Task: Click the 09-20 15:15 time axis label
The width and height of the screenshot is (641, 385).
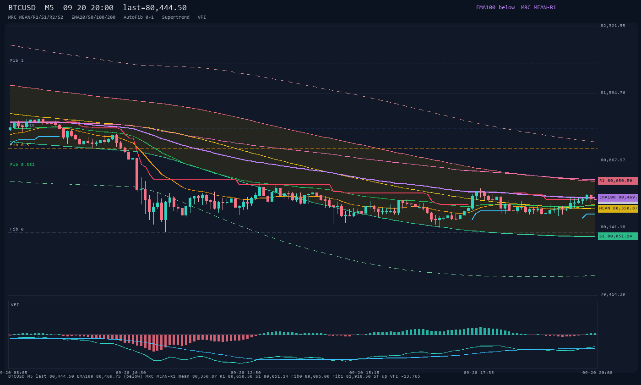Action: 364,373
